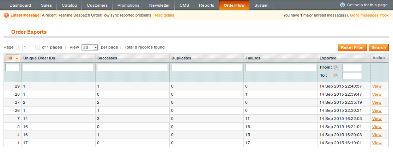Viewport: 393px width, 153px height.
Task: Click the Failures filter field
Action: tap(280, 68)
